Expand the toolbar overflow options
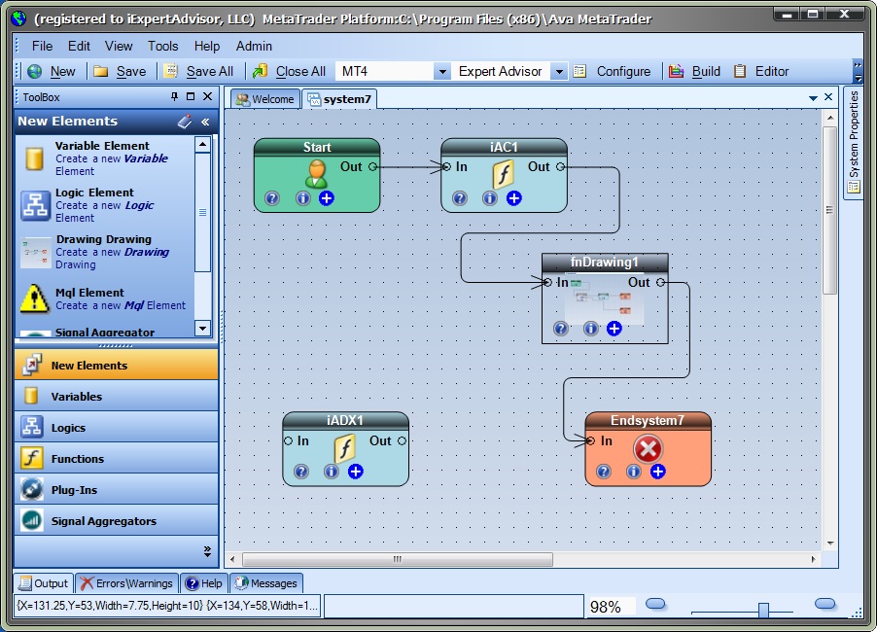The width and height of the screenshot is (877, 632). 857,72
